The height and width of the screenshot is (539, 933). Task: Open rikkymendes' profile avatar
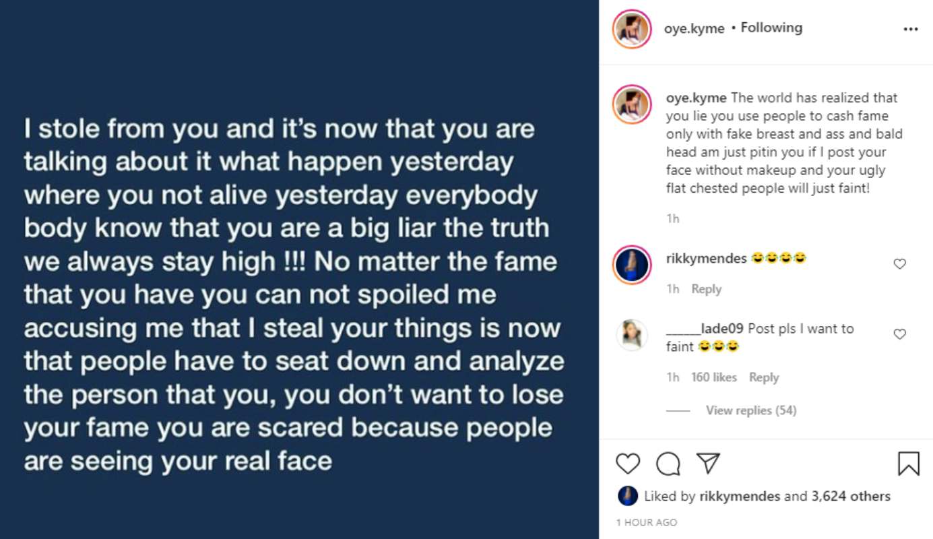(x=632, y=263)
